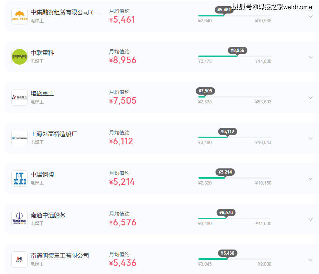Expand the 熔盛重工 row chevron
319x274 pixels.
coord(311,98)
